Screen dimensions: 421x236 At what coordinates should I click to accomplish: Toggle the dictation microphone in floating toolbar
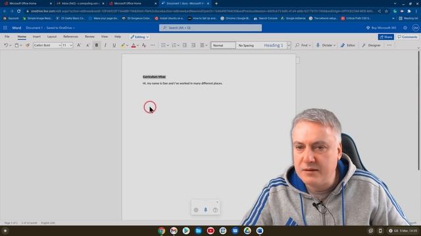coord(206,210)
